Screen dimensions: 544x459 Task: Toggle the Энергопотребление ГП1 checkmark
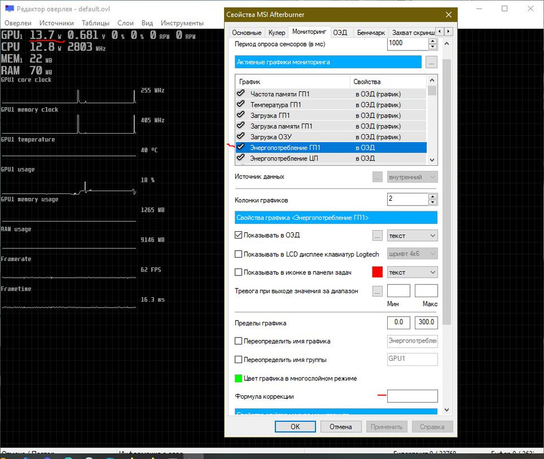click(241, 147)
